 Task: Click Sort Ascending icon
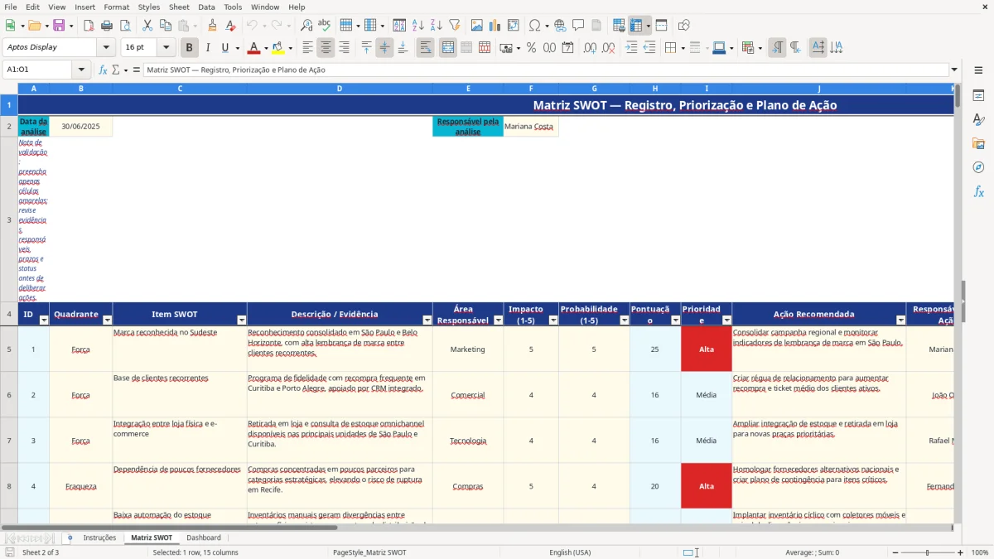(x=417, y=26)
